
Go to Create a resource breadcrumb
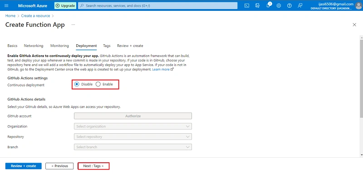35,16
